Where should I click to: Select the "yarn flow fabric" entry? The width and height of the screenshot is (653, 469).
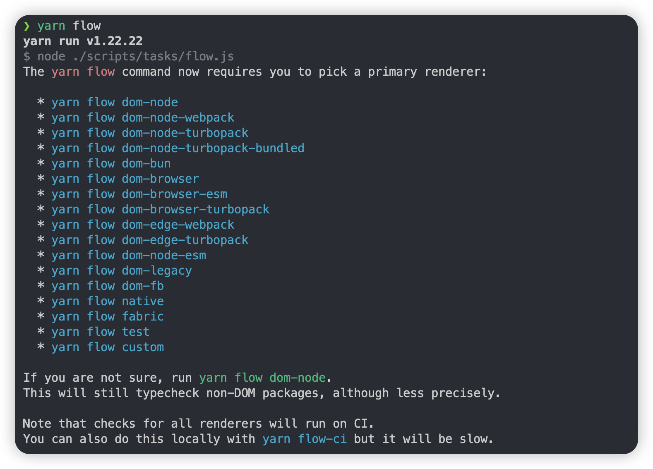point(108,316)
